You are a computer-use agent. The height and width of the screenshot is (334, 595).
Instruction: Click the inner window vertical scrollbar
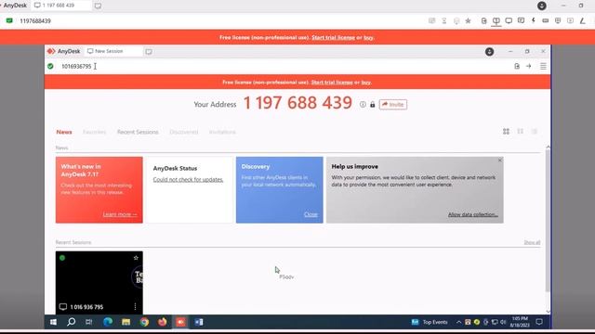coord(548,221)
